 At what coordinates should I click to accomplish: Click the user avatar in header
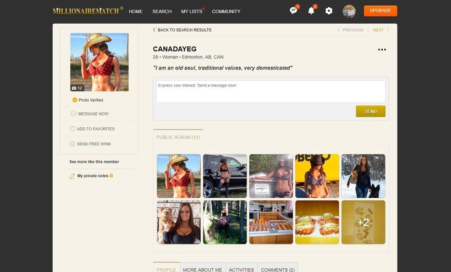[349, 11]
